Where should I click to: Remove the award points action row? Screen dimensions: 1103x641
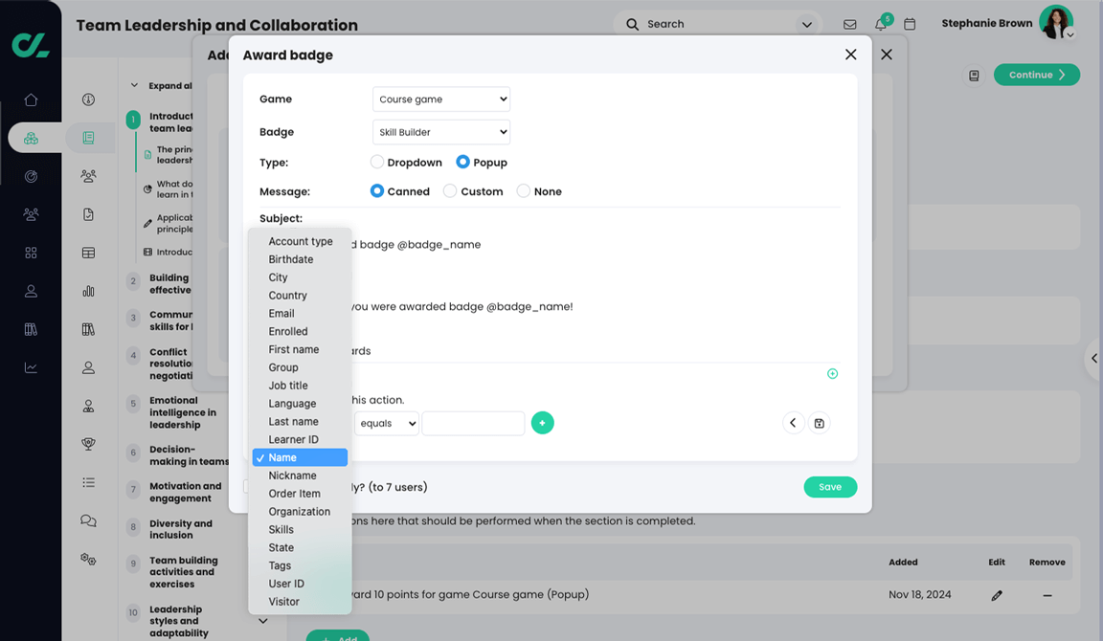click(1047, 595)
